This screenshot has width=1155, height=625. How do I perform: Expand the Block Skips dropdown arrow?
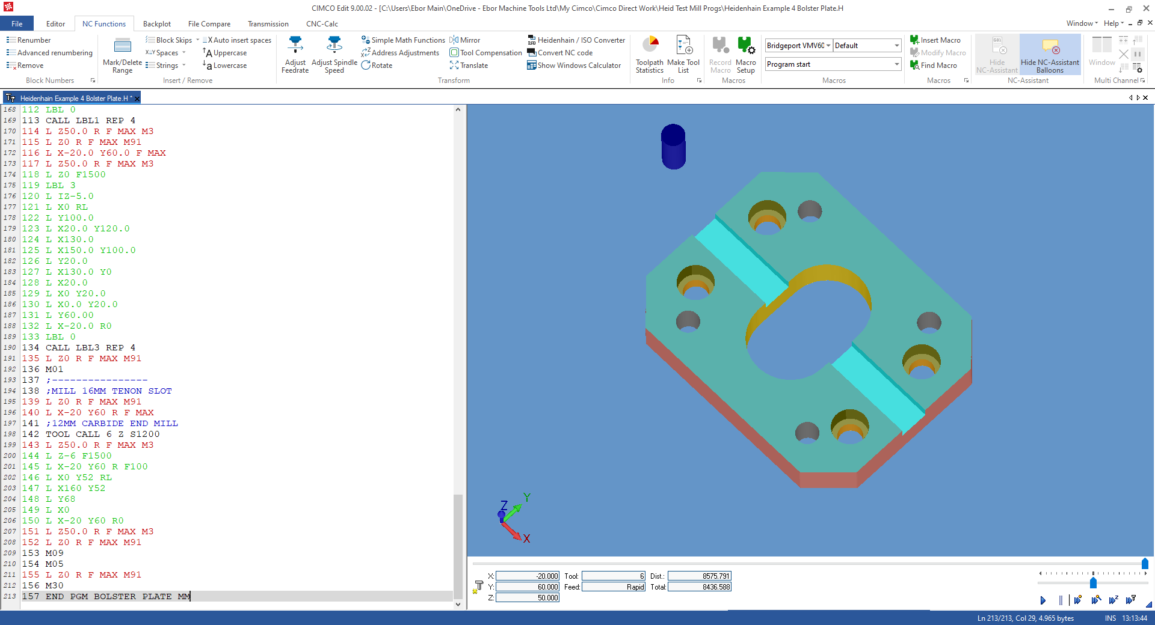(x=197, y=40)
